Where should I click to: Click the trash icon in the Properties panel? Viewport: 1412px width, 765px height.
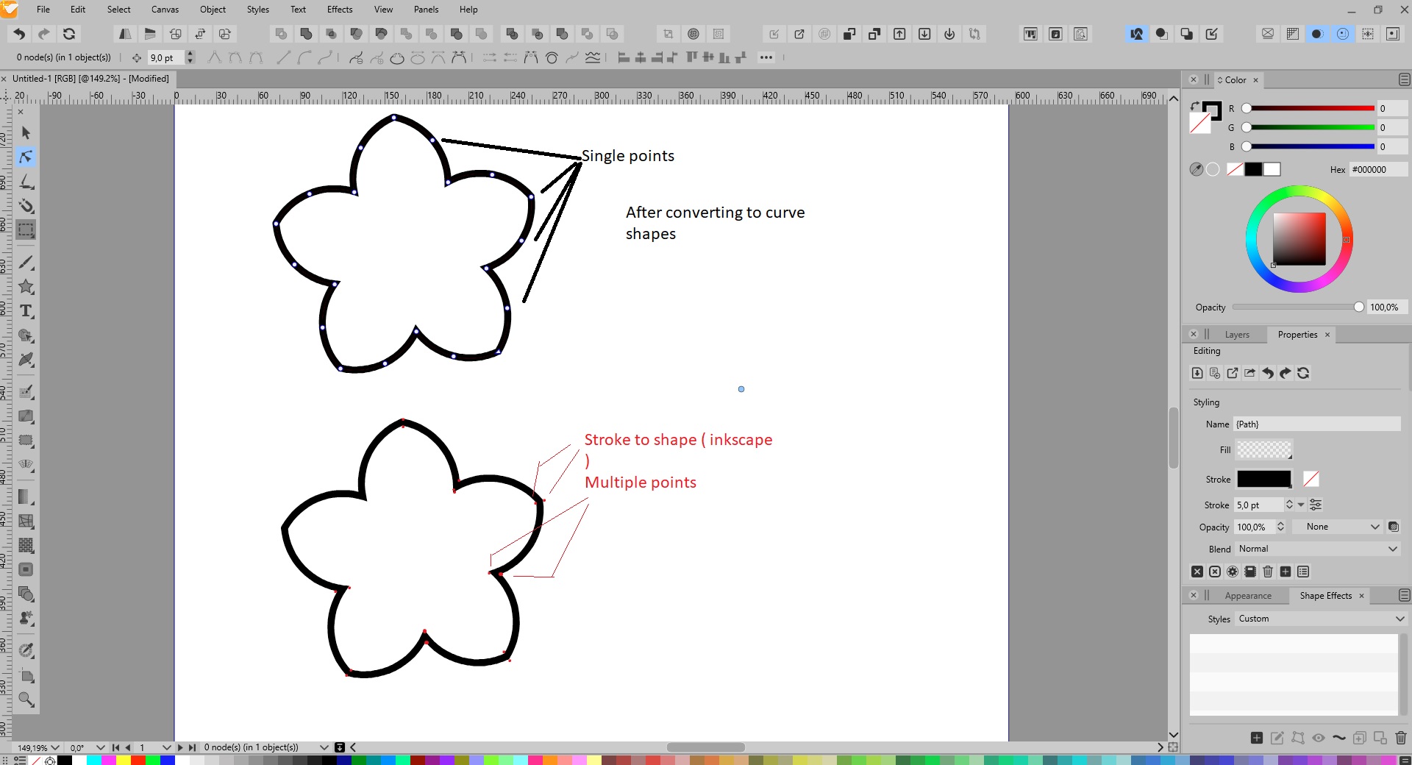click(x=1268, y=572)
